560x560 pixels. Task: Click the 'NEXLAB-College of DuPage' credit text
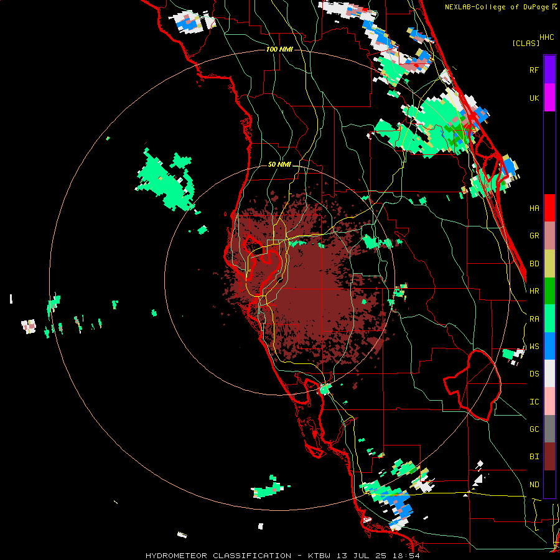click(497, 7)
